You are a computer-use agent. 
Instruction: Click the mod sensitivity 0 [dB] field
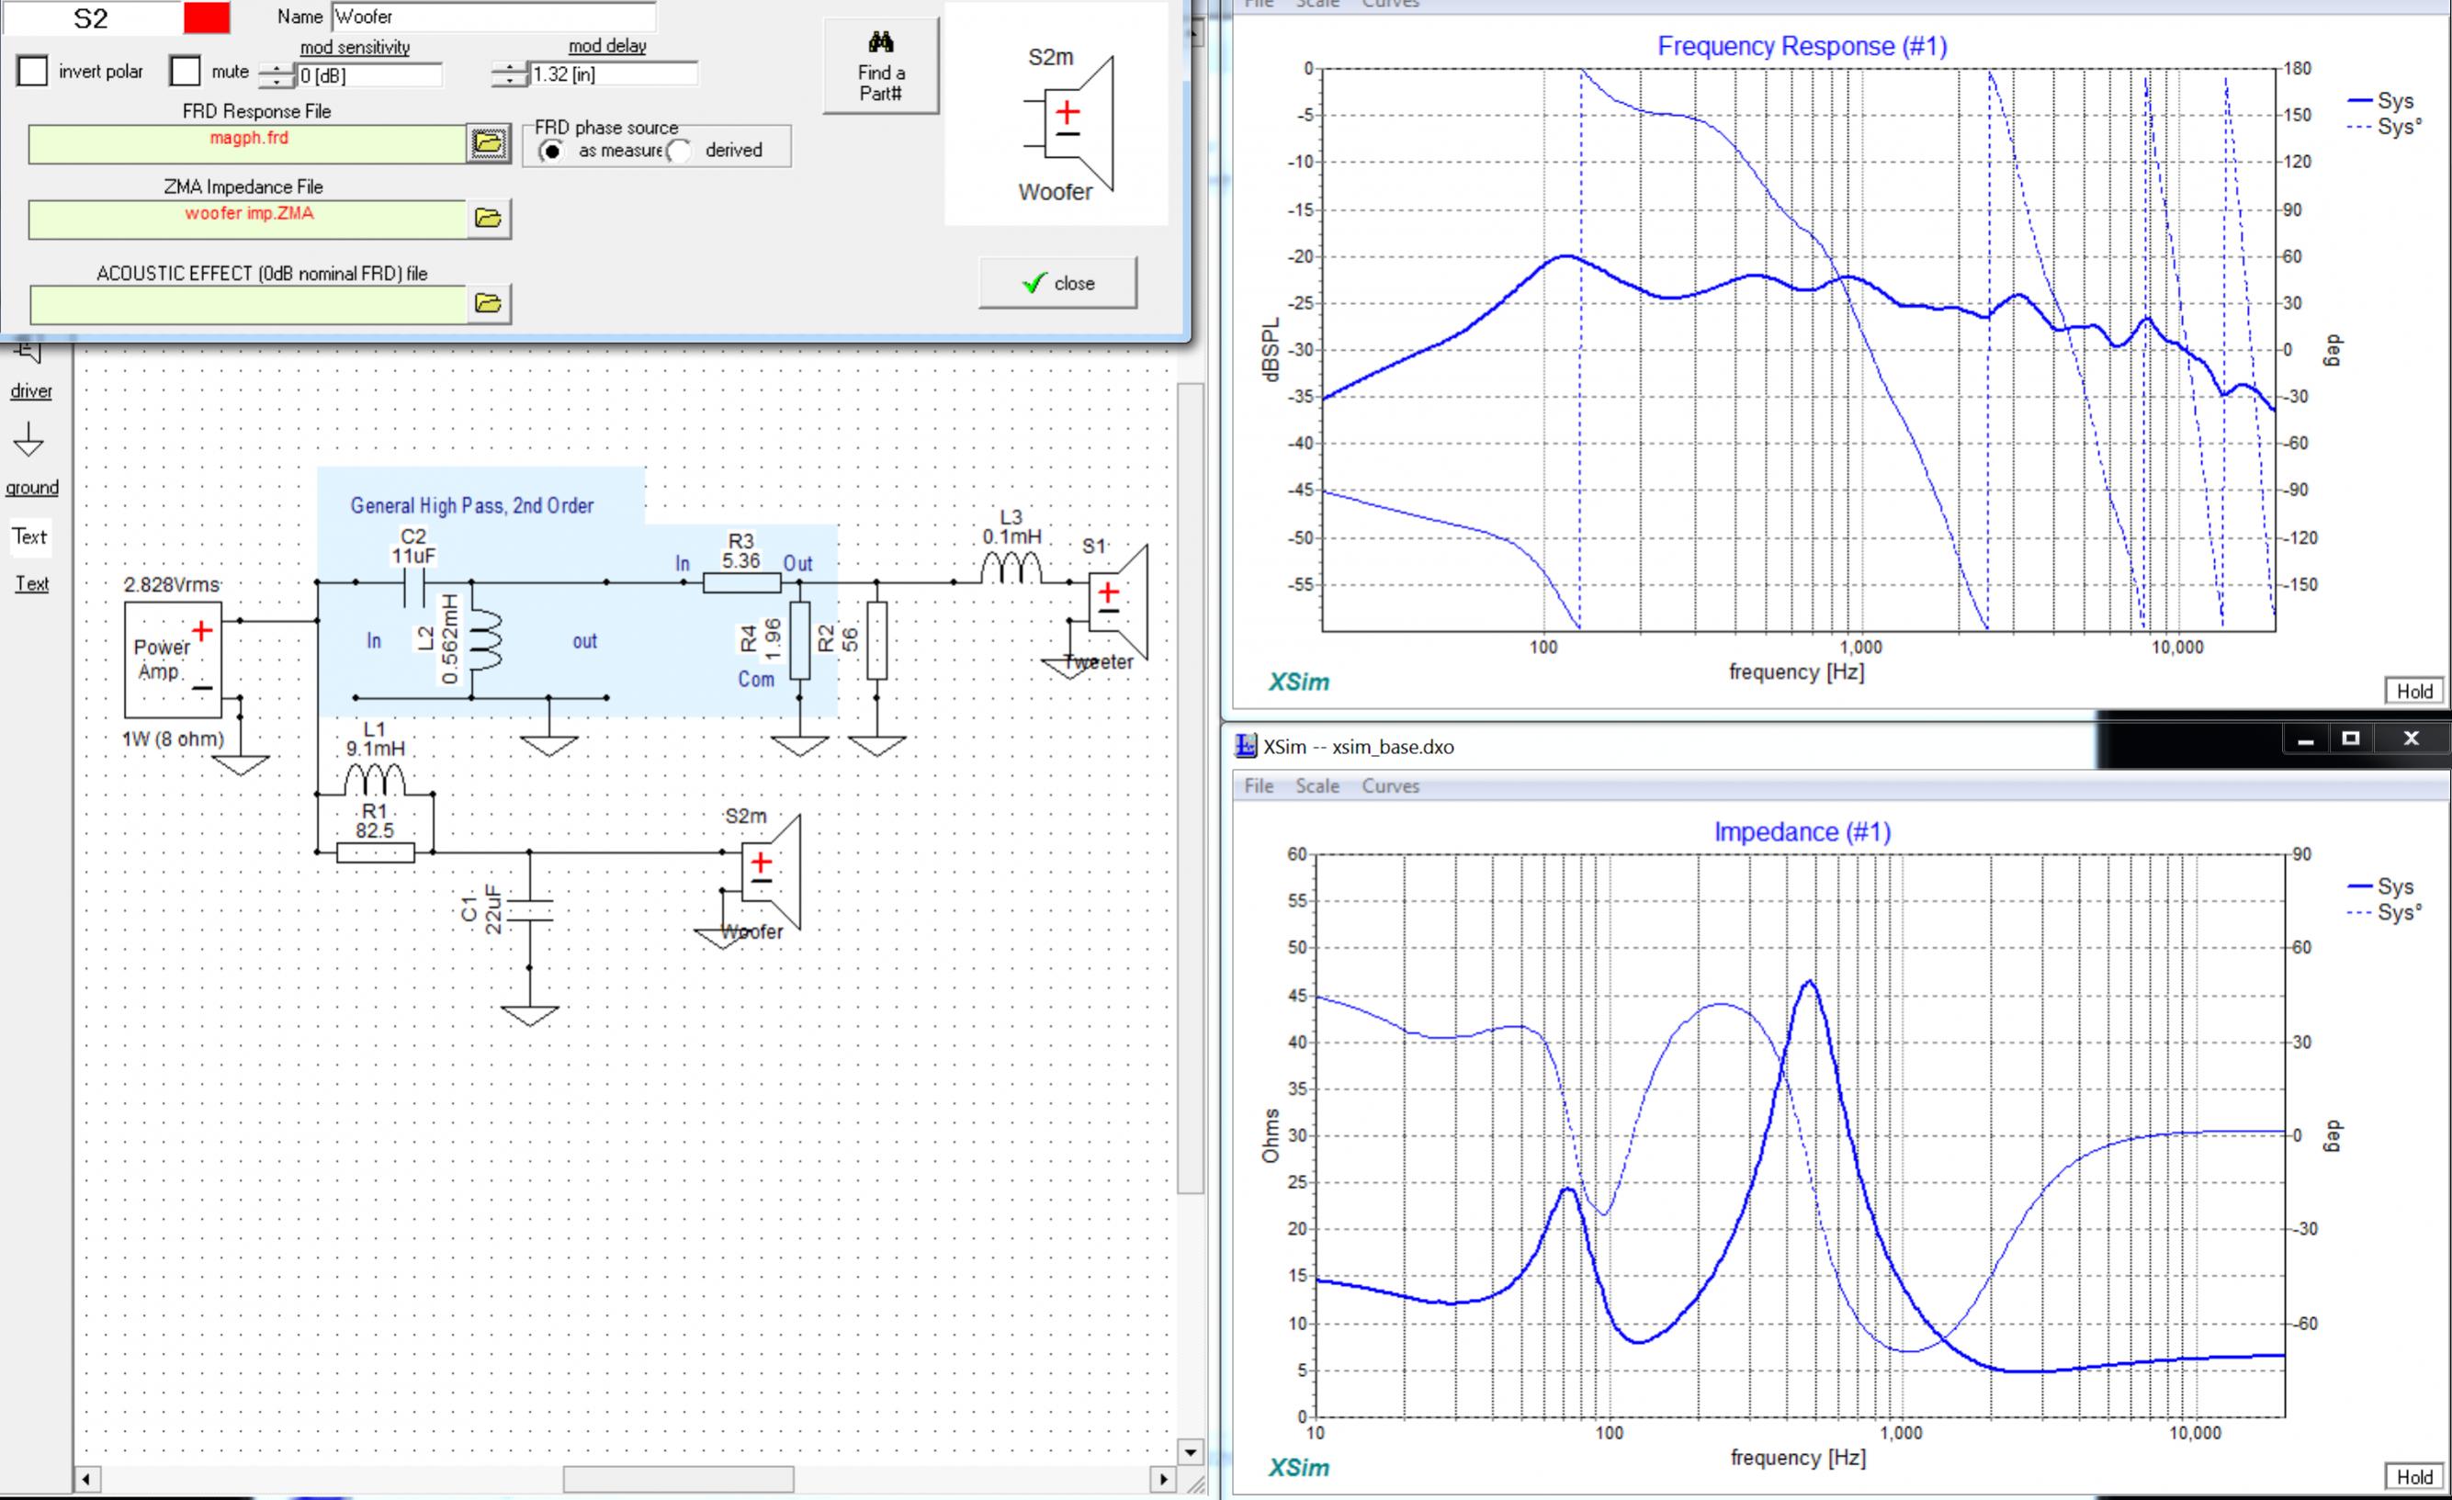tap(369, 74)
